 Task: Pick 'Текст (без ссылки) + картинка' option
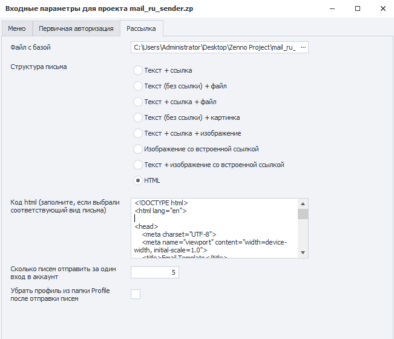pos(138,117)
